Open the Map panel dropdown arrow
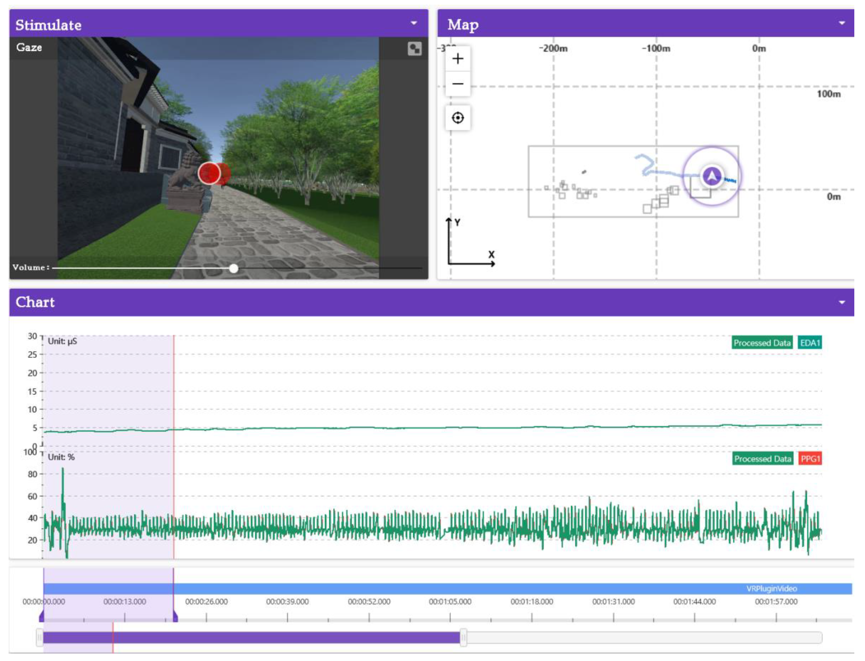Screen dimensions: 865x661 [x=842, y=23]
